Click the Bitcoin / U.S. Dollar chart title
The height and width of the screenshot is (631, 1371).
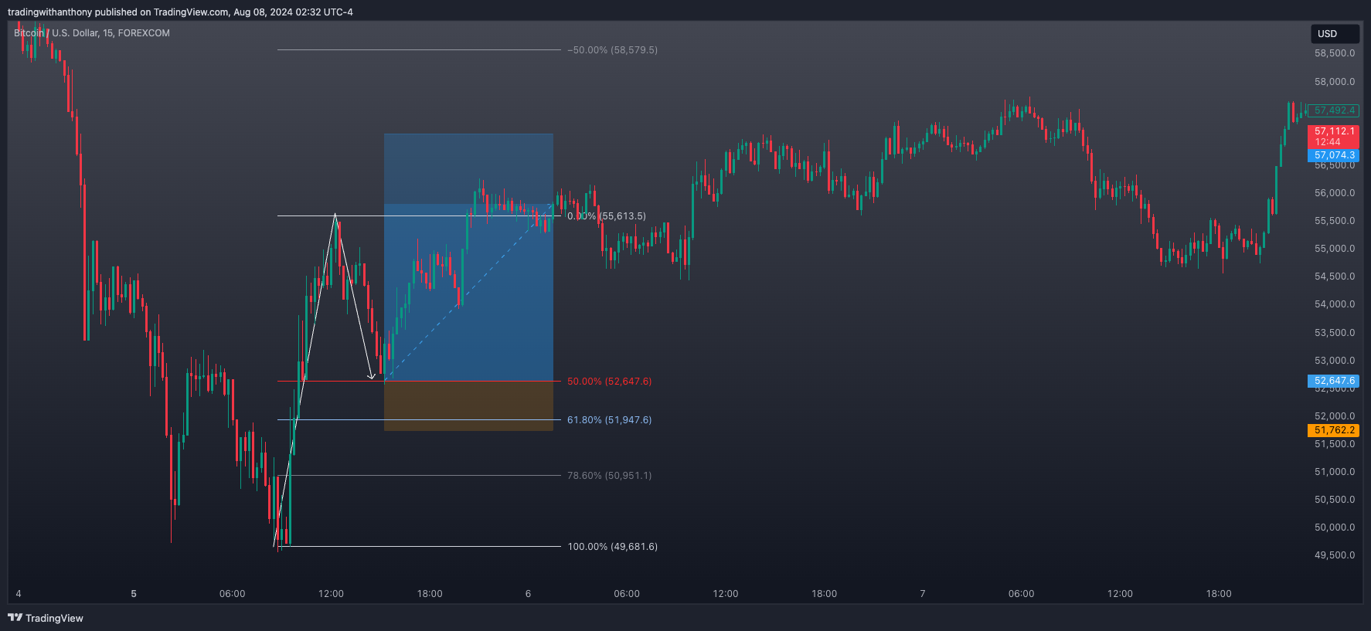(x=92, y=33)
